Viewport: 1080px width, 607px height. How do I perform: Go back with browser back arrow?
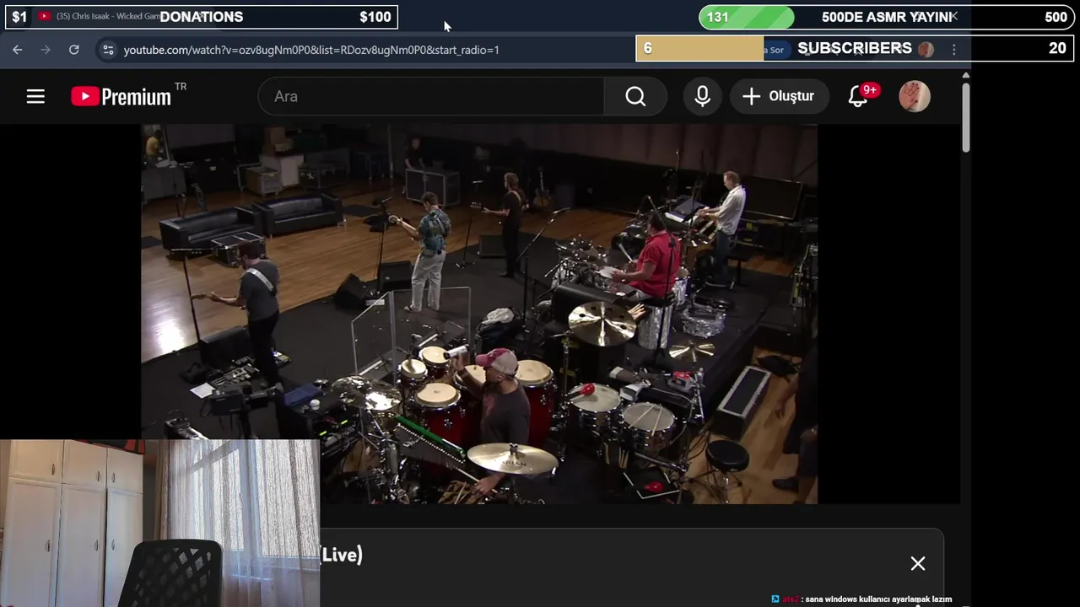[18, 50]
